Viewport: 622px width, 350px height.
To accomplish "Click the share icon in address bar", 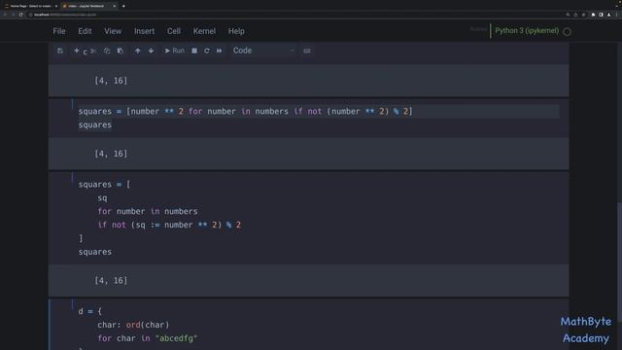I will [575, 15].
